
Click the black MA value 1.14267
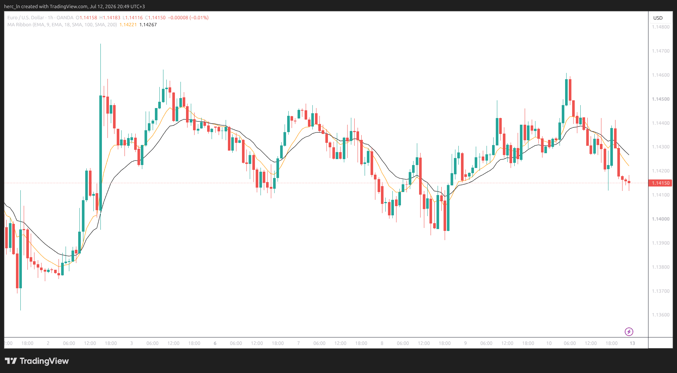(148, 24)
